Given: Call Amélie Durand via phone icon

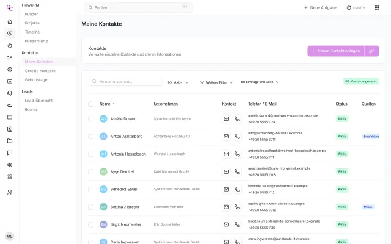Looking at the screenshot, I should point(238,119).
